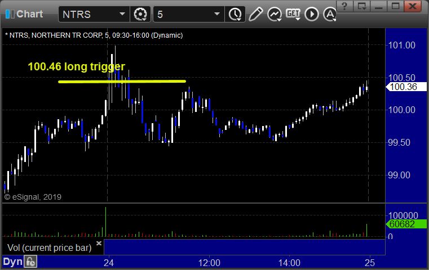Click the NTRS, NORTHERN TR CORP chart title
The width and height of the screenshot is (429, 270).
(94, 35)
